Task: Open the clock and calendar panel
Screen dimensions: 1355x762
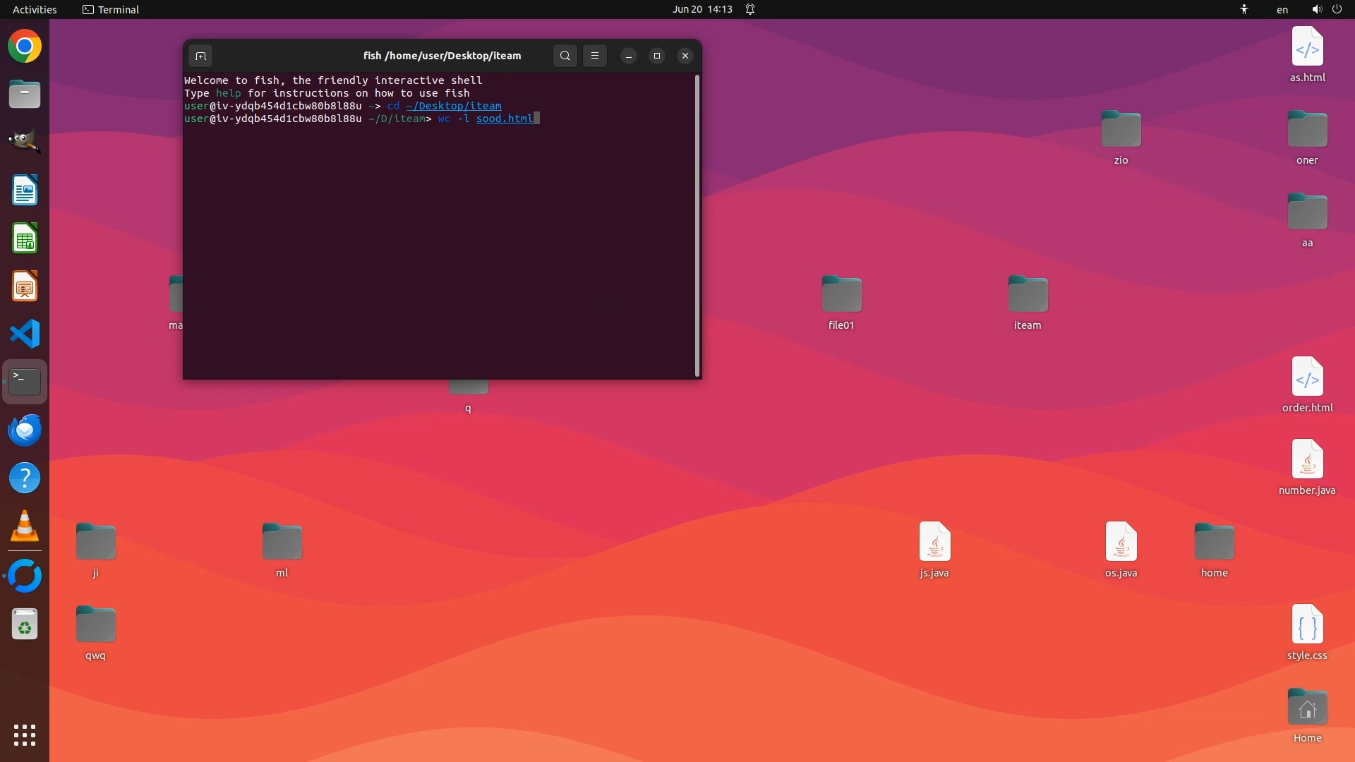Action: (701, 9)
